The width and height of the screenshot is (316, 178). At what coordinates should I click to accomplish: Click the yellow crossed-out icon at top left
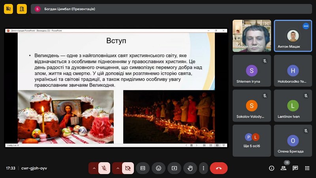[x=9, y=8]
